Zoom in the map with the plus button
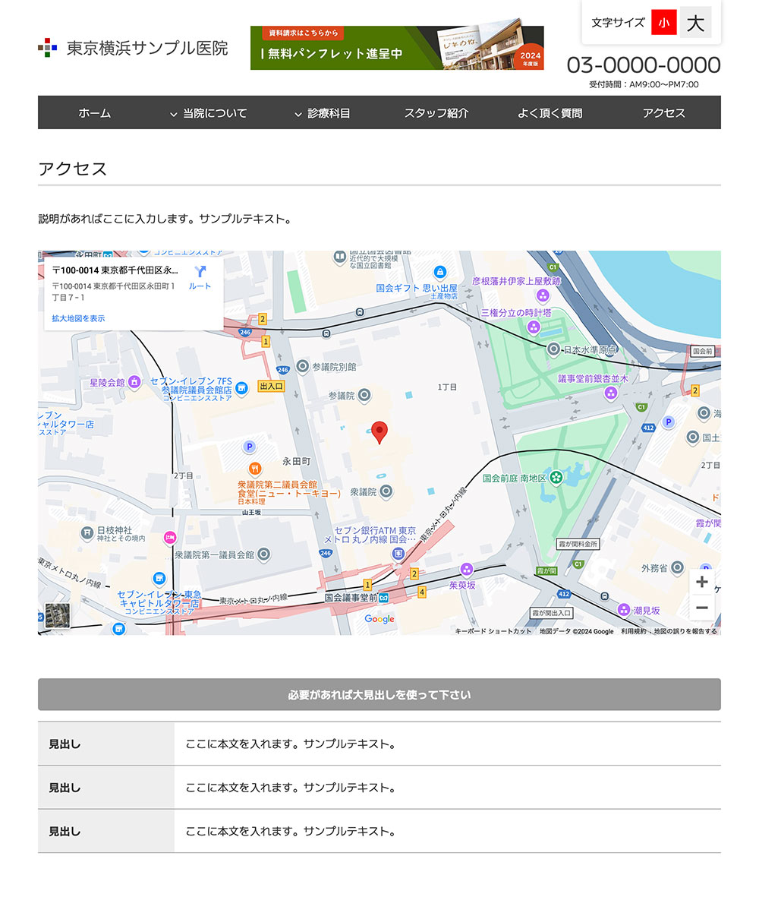This screenshot has height=916, width=759. point(702,582)
